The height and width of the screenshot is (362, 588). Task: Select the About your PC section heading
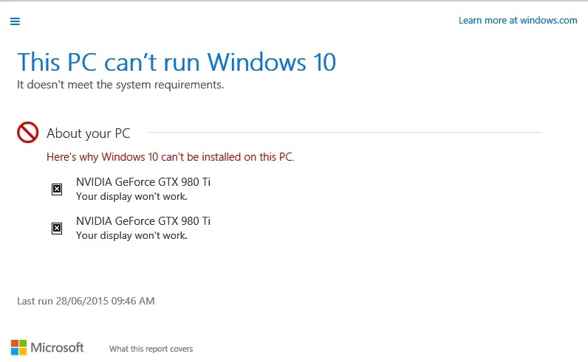pos(88,133)
